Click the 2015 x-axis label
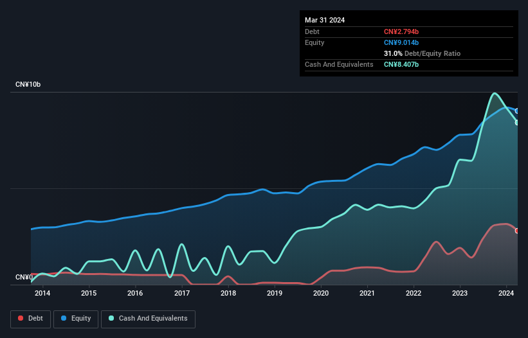528x338 pixels. tap(89, 293)
